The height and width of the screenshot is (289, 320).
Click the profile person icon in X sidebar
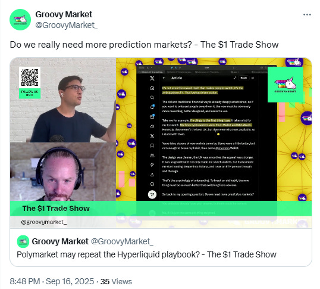click(152, 175)
